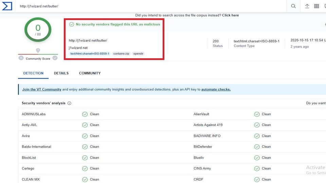Vote negative with the community score X icon
This screenshot has height=183, width=326.
[x=21, y=58]
